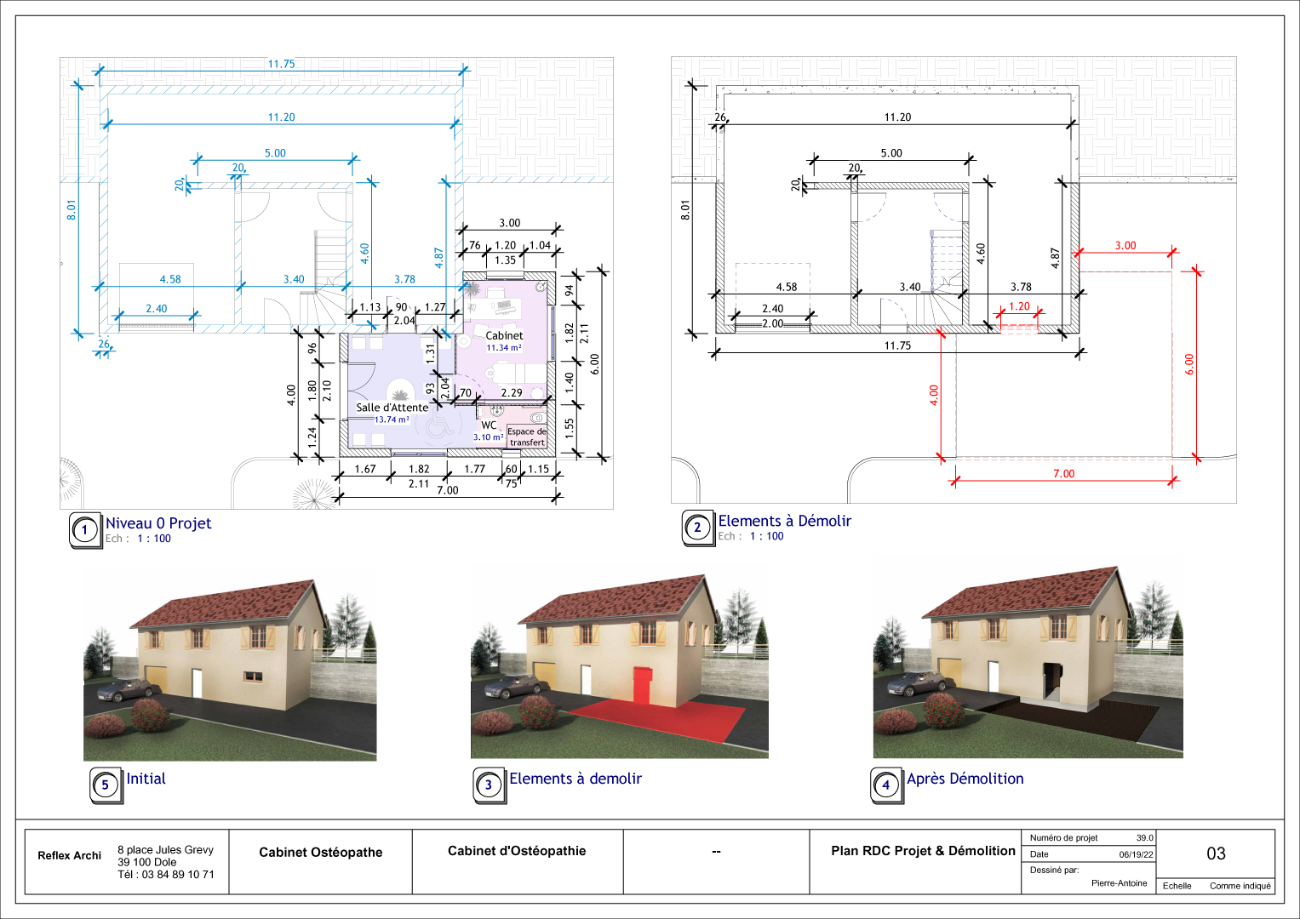
Task: Select the Cabinet 11.34 m² room label
Action: tap(504, 340)
